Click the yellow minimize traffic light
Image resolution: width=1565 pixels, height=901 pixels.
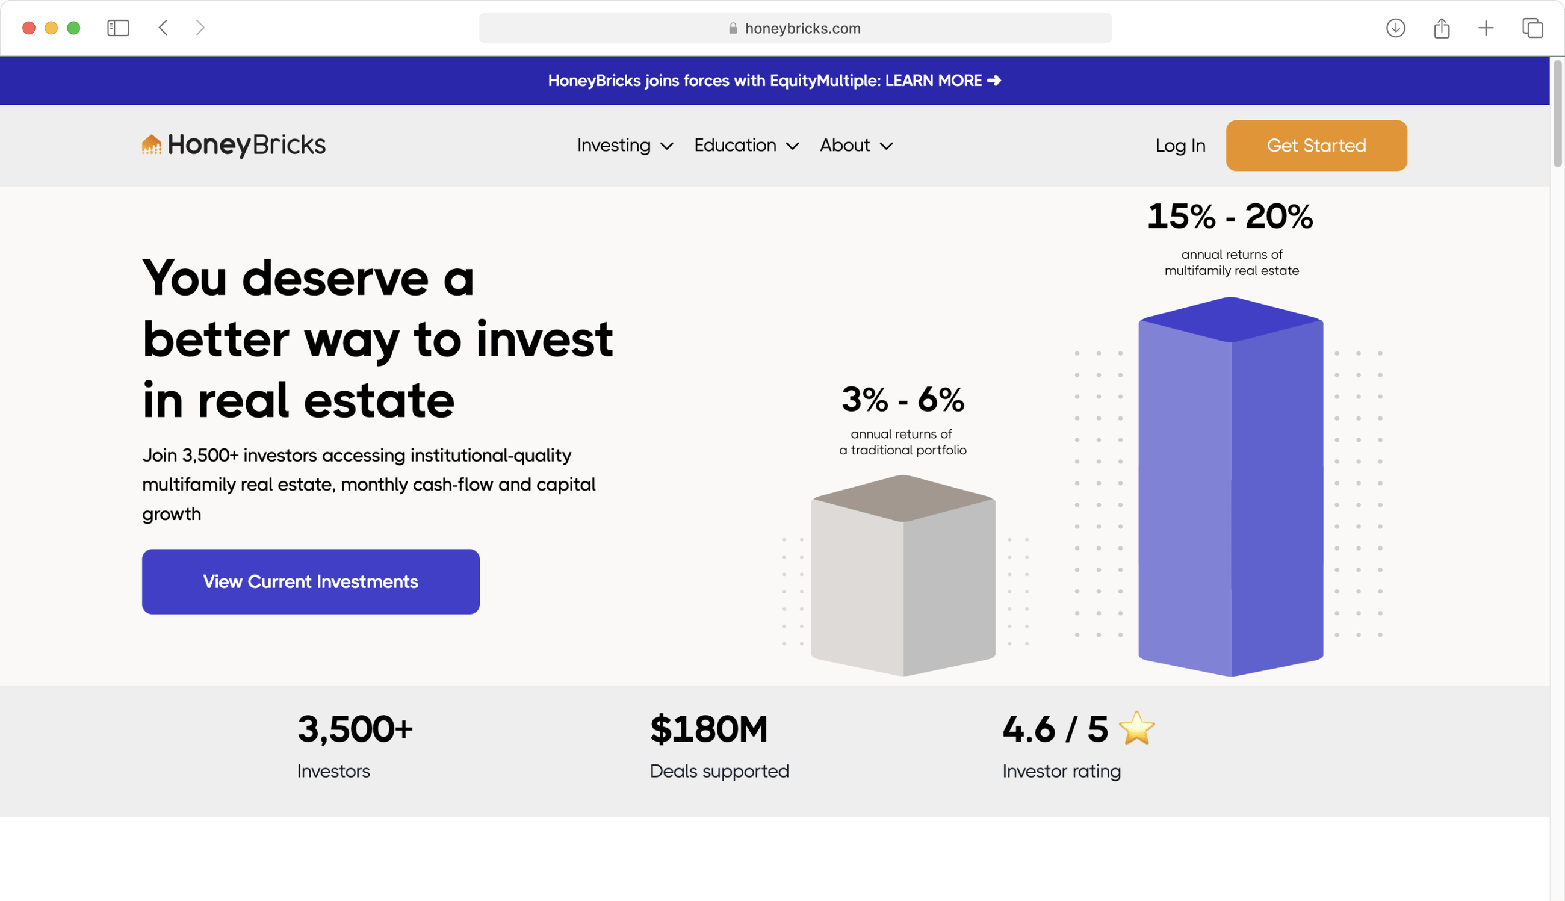tap(51, 28)
